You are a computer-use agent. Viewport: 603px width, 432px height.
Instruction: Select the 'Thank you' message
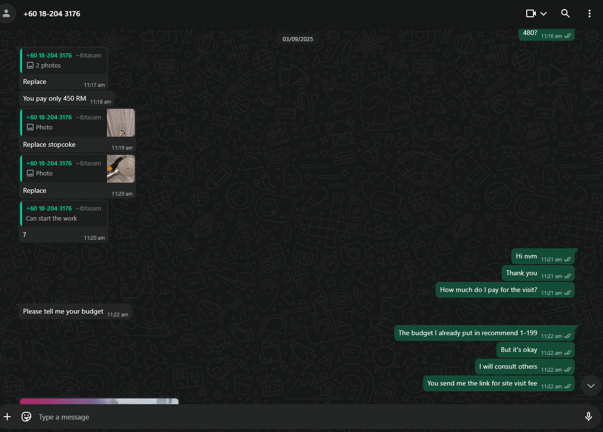click(538, 273)
